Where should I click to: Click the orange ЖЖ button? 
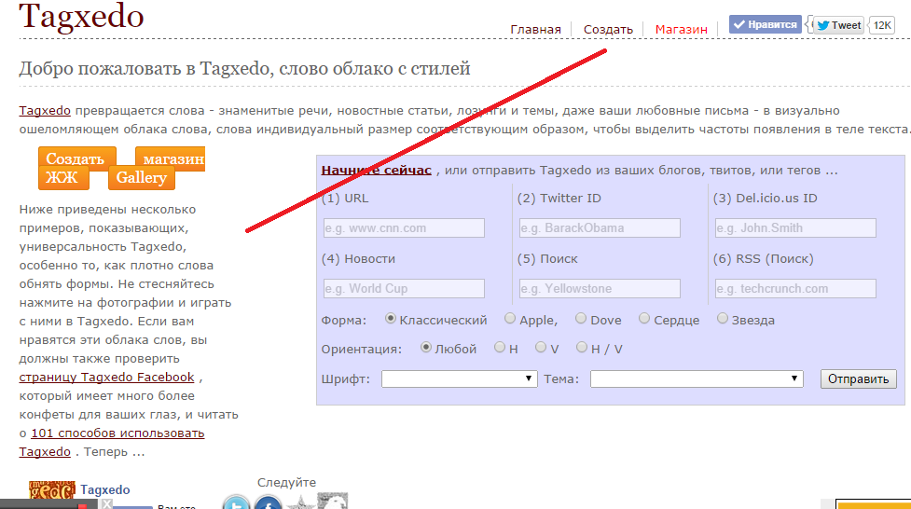tap(64, 178)
